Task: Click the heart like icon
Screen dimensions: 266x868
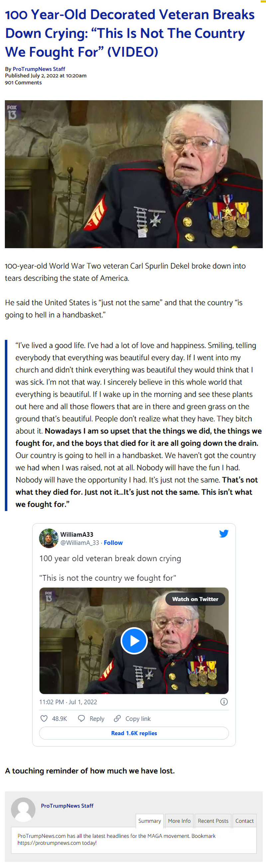Action: 44,718
